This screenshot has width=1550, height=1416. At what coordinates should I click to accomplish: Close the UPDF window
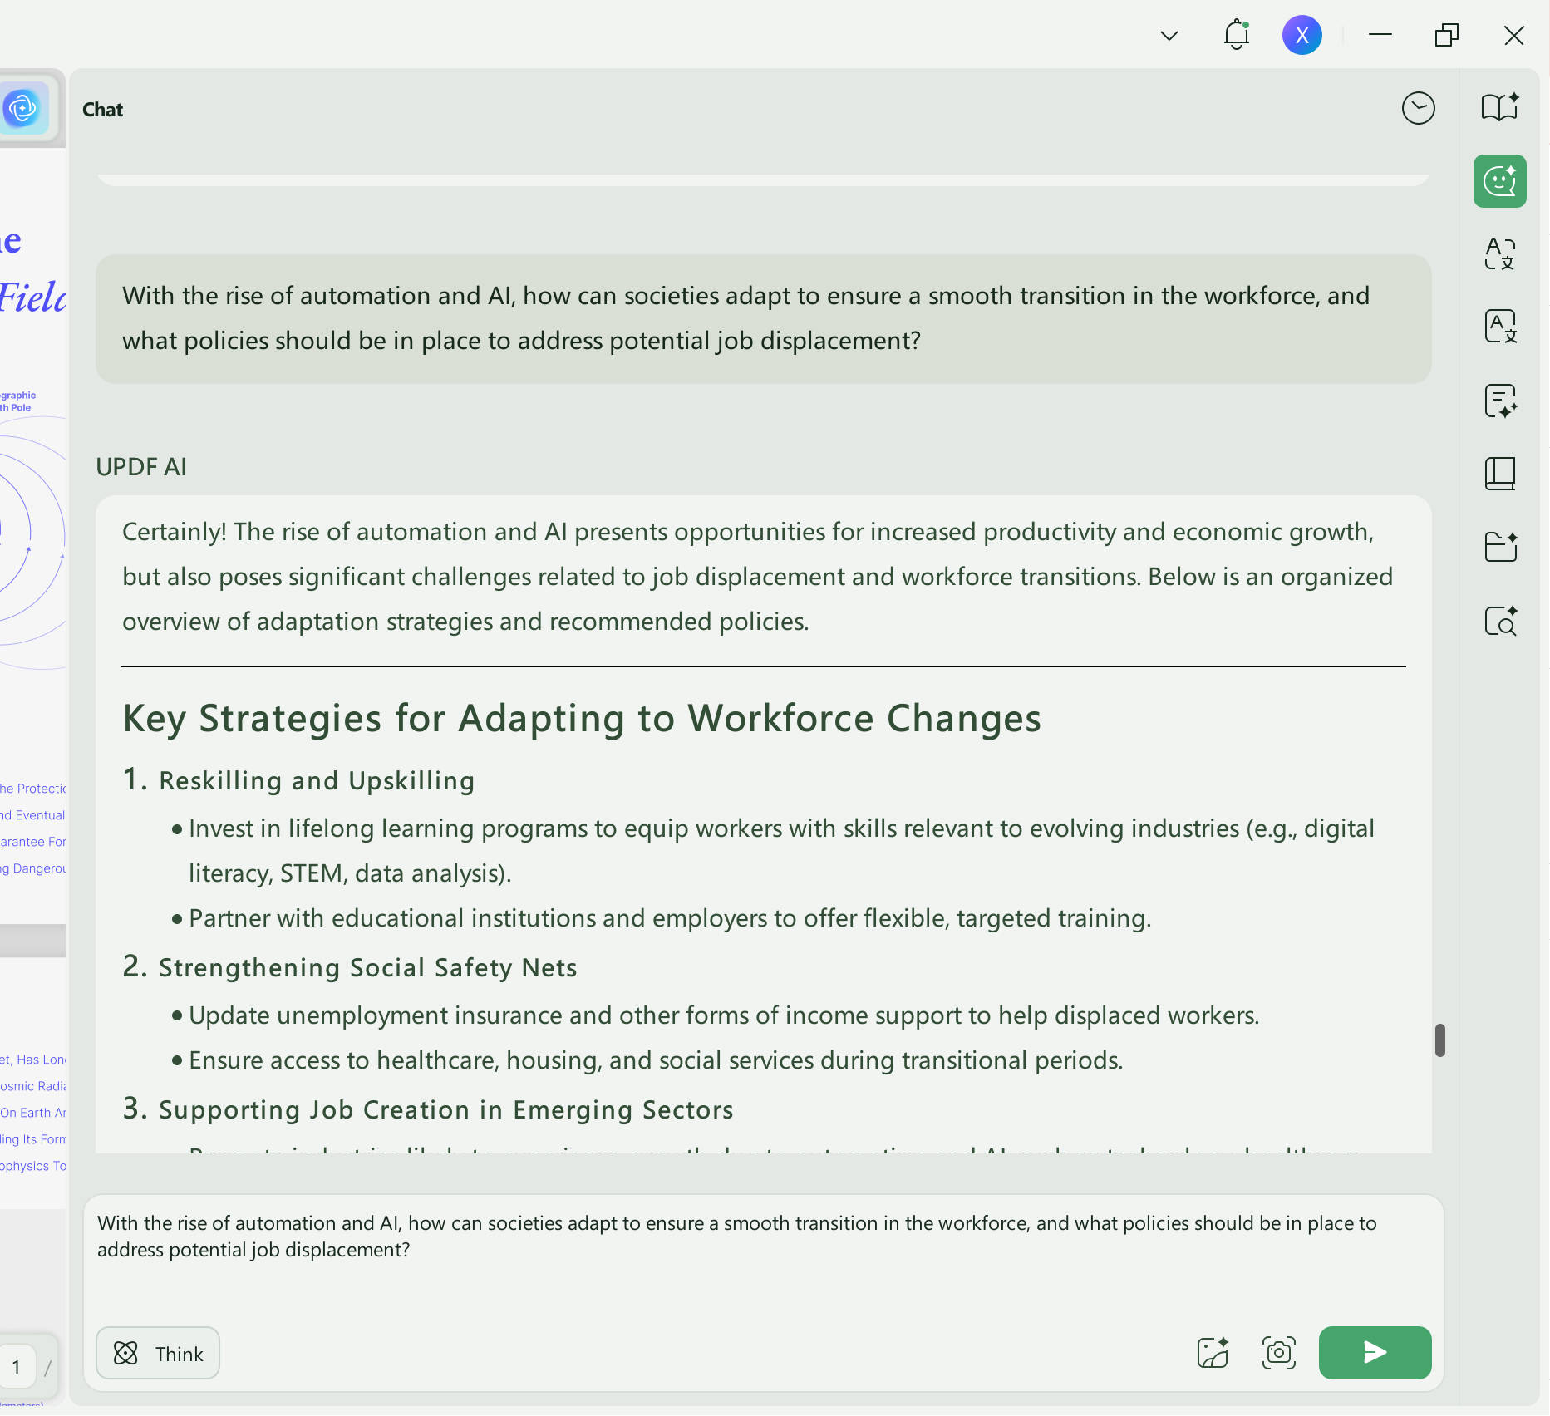click(x=1514, y=35)
